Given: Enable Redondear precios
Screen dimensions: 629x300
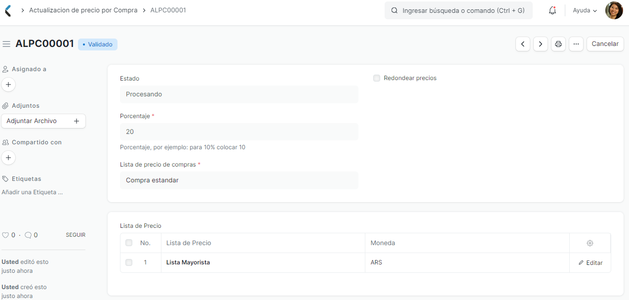Looking at the screenshot, I should [x=377, y=78].
